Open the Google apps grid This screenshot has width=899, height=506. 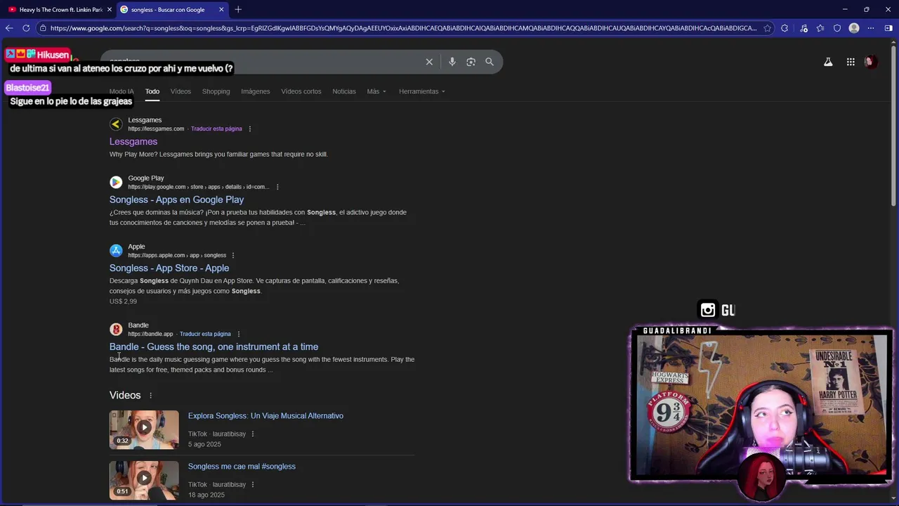point(851,62)
